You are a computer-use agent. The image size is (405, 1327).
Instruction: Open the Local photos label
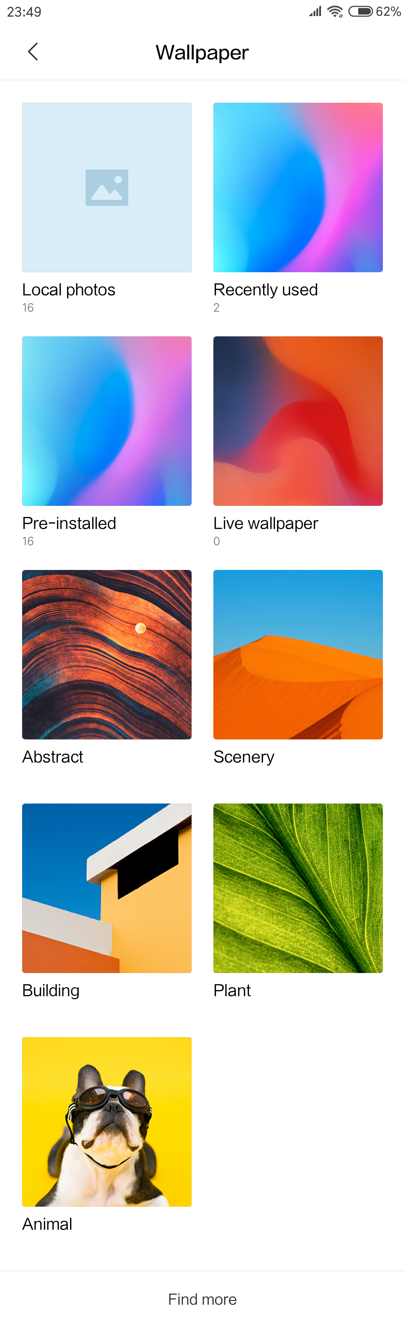coord(69,289)
